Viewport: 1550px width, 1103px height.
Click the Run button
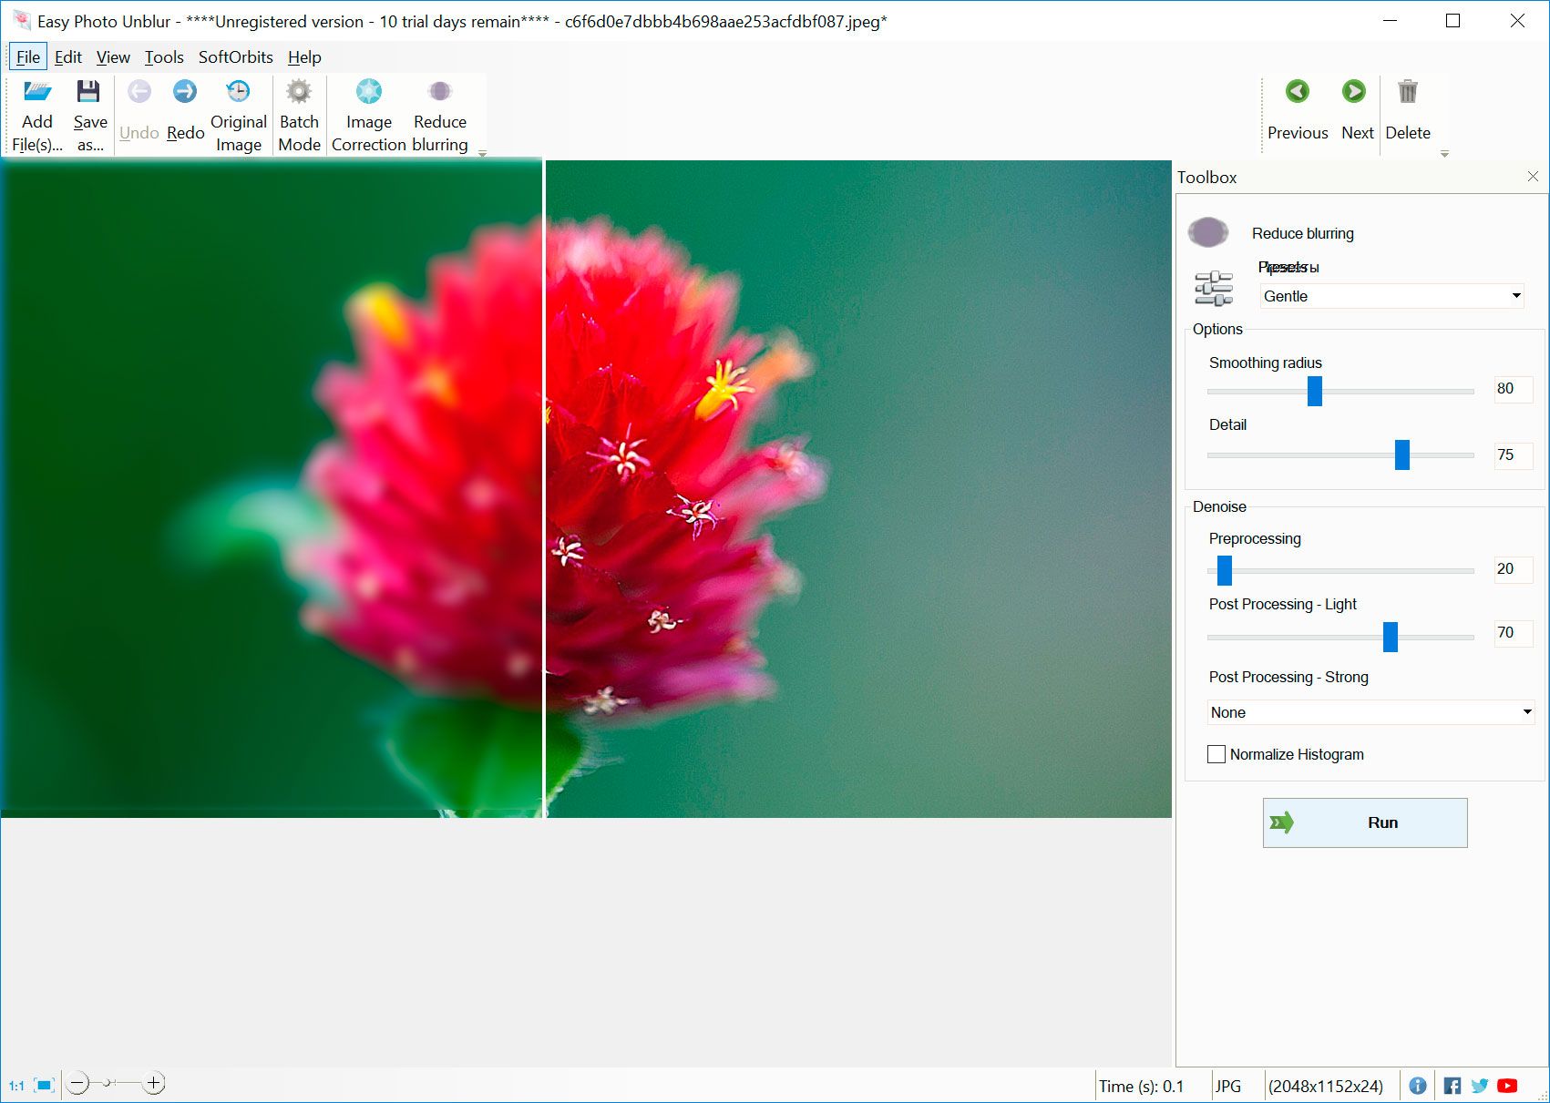click(1364, 822)
